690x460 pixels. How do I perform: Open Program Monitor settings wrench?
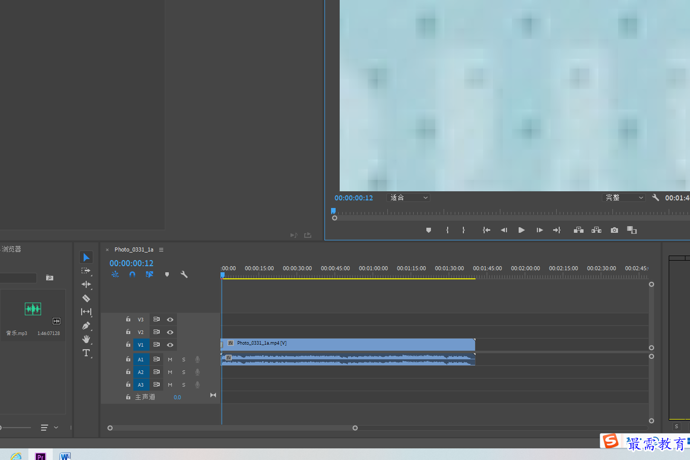(656, 198)
